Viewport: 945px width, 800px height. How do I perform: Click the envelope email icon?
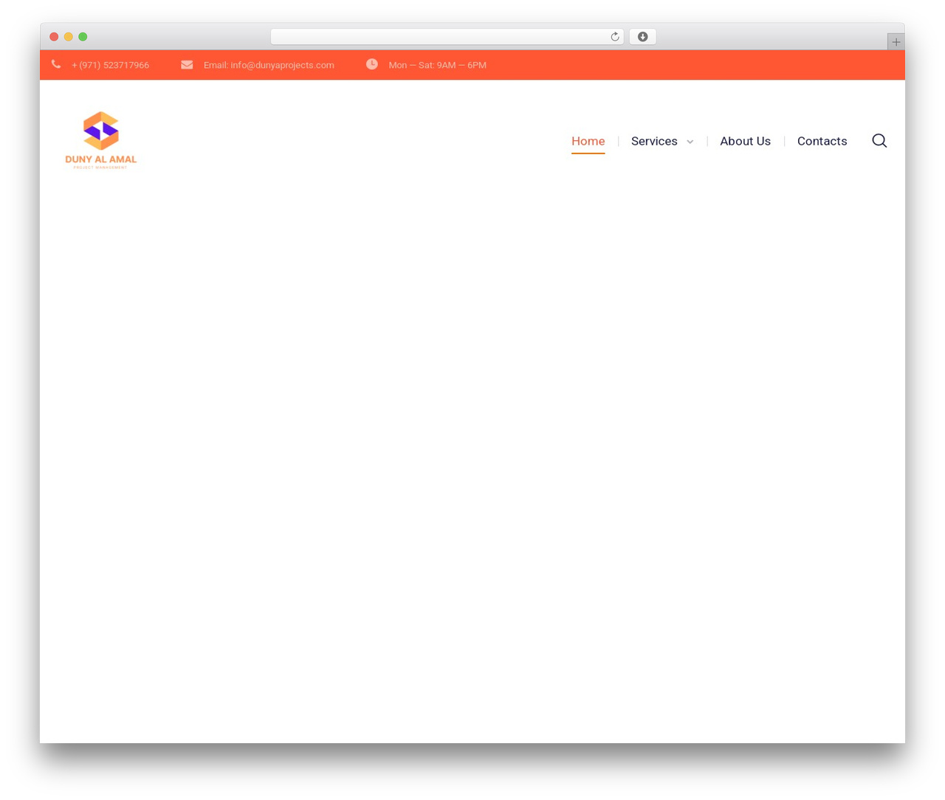point(187,65)
